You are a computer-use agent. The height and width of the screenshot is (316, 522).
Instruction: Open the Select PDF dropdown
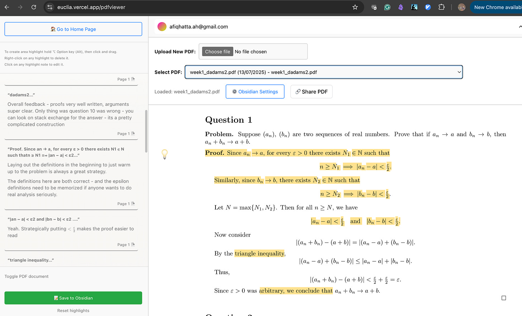(x=324, y=72)
